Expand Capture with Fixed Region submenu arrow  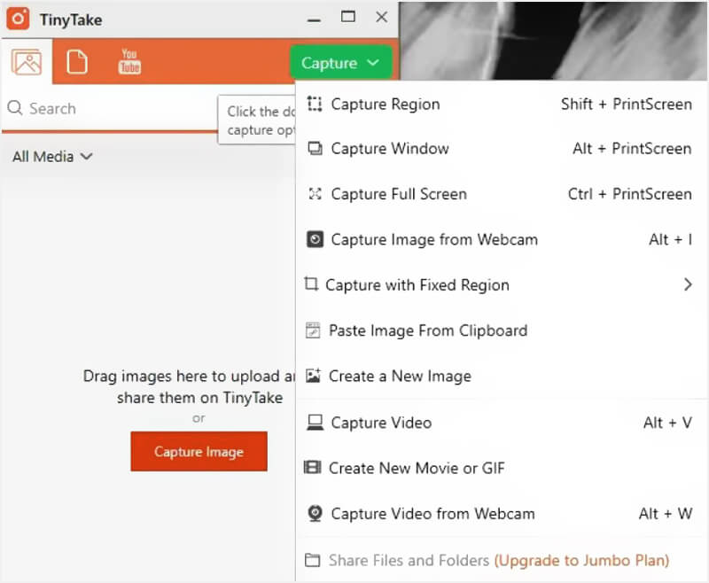(x=688, y=284)
